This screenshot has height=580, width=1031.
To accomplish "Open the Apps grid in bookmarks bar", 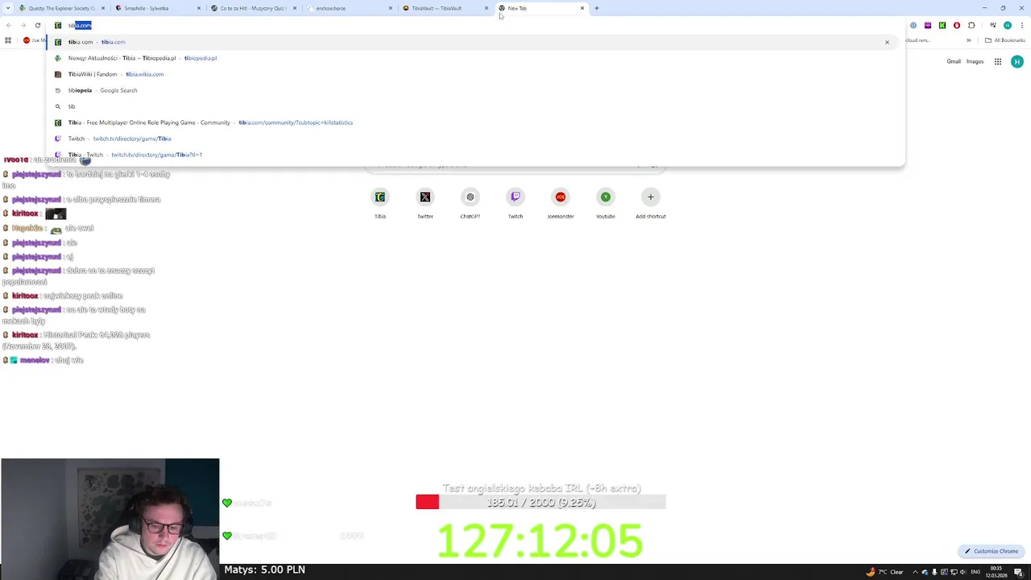I will [x=8, y=40].
